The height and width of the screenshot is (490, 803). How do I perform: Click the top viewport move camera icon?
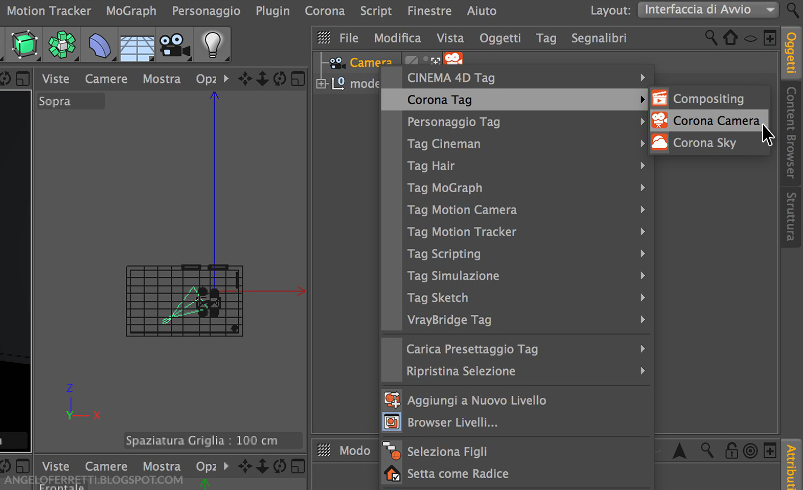click(245, 79)
